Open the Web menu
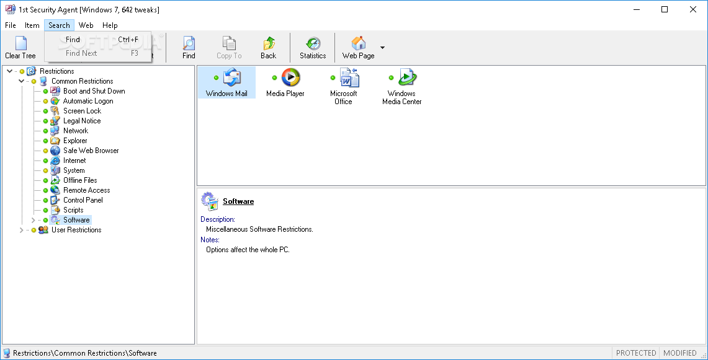 coord(86,25)
